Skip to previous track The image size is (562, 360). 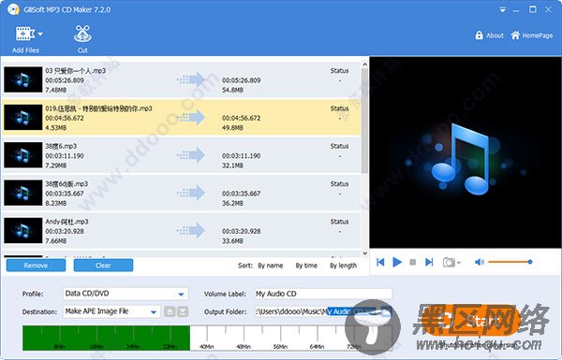click(380, 263)
